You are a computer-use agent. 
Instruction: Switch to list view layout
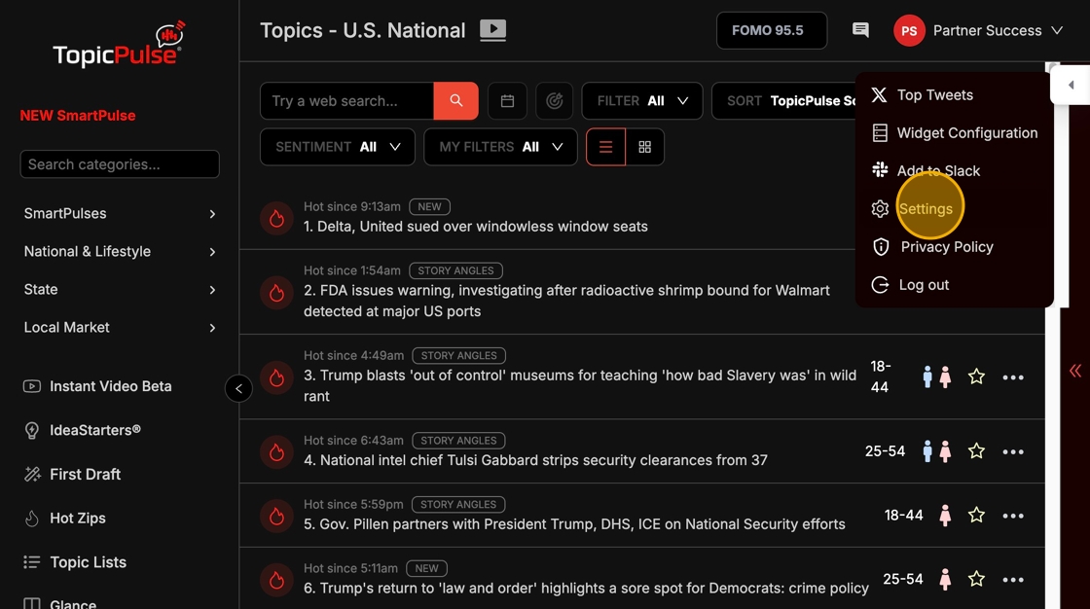tap(605, 147)
